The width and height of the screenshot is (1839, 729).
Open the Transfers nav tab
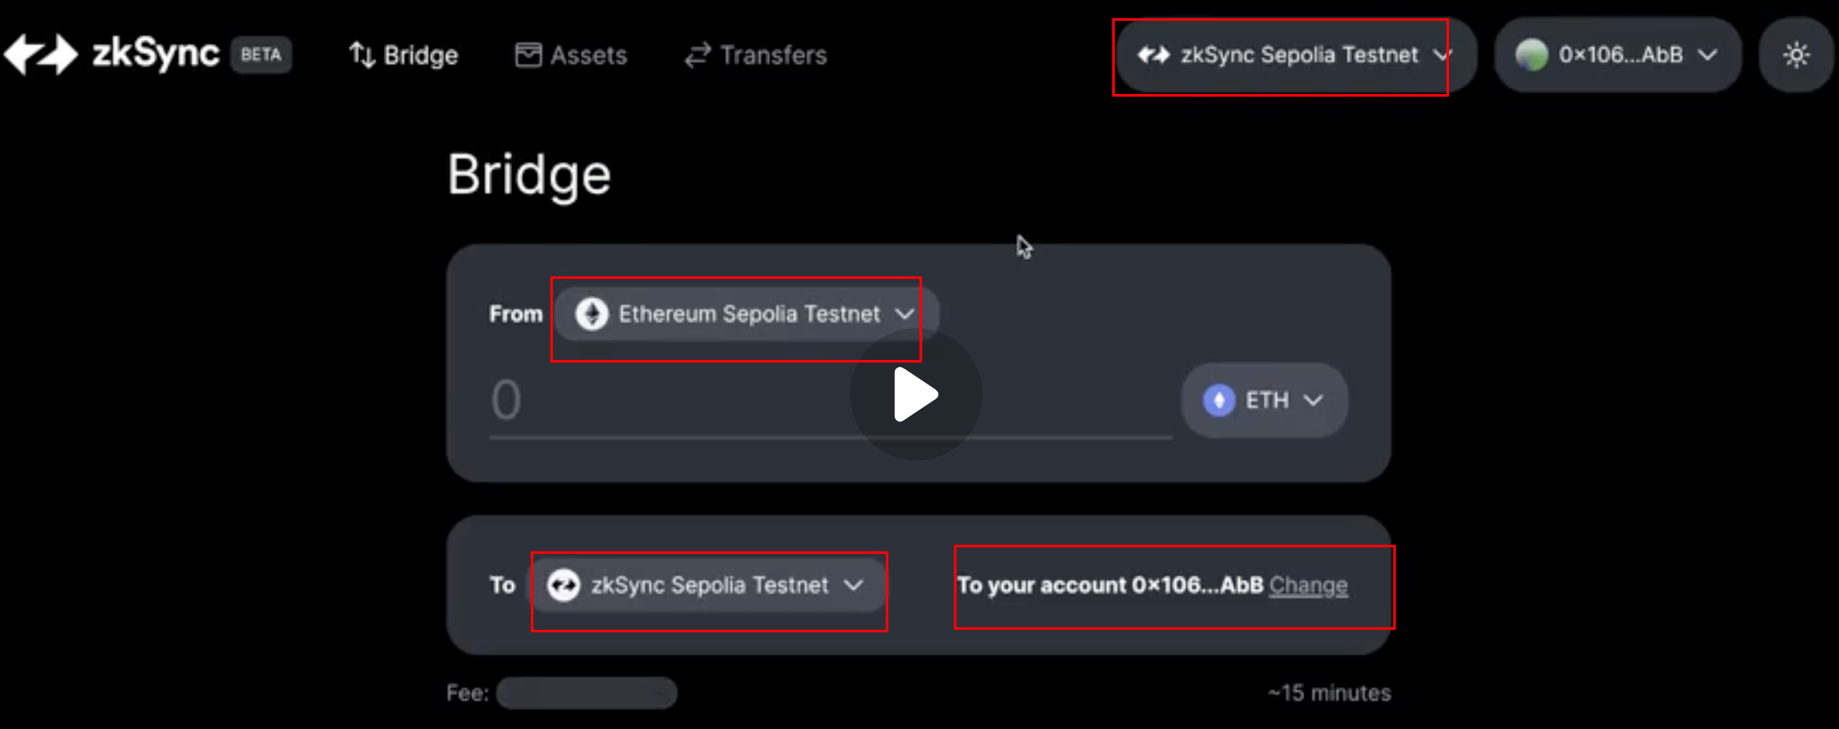point(755,55)
